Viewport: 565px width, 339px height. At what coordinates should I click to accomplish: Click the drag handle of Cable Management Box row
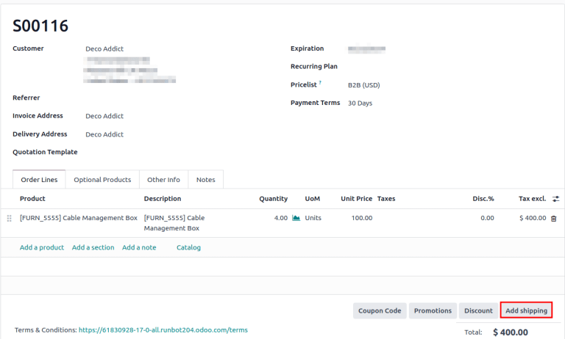[x=10, y=219]
